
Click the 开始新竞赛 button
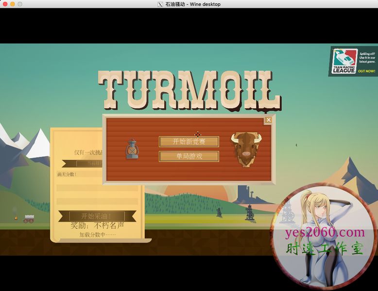click(x=189, y=142)
